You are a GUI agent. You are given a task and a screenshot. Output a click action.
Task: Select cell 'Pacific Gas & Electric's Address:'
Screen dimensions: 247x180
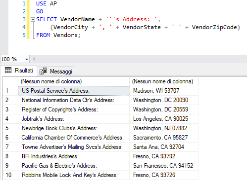pyautogui.click(x=74, y=166)
